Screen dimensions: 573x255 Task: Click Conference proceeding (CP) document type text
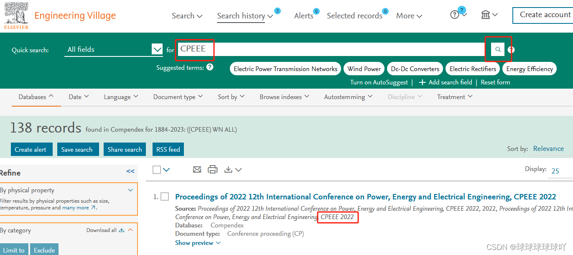pyautogui.click(x=265, y=234)
